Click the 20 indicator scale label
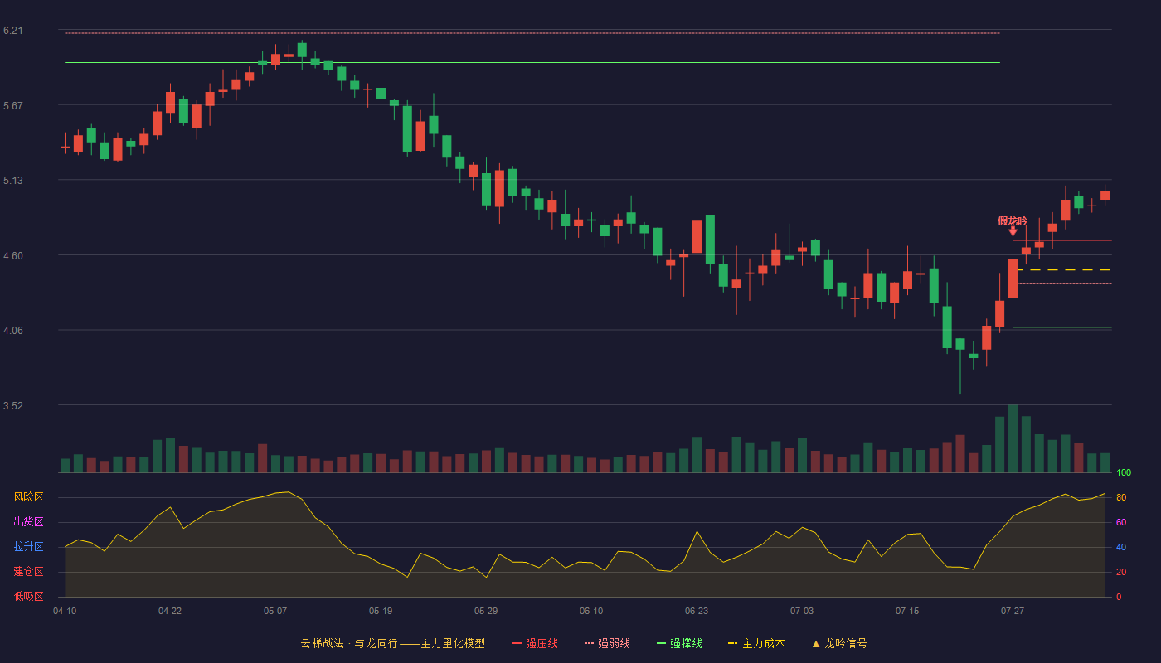Viewport: 1161px width, 663px height. [1120, 573]
